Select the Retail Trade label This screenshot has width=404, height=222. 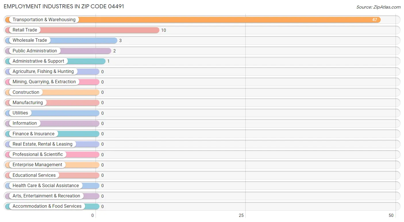[25, 30]
